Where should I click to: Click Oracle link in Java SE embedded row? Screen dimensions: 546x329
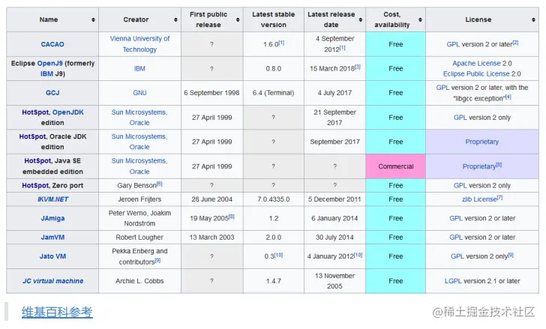tap(139, 172)
